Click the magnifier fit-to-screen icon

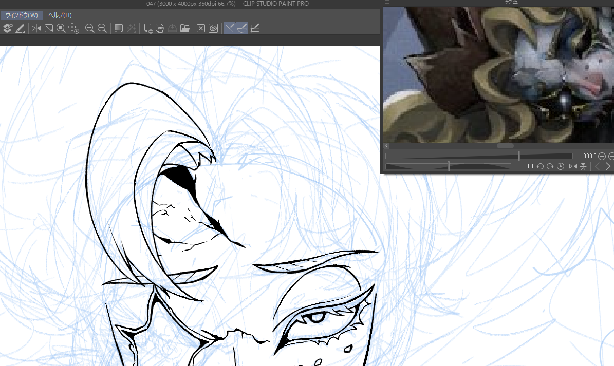click(61, 28)
